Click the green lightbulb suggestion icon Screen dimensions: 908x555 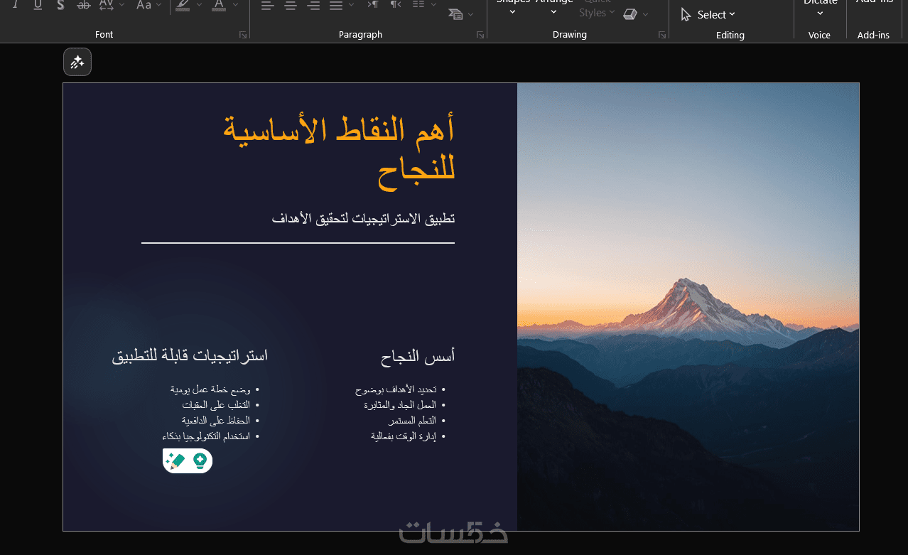click(x=200, y=461)
